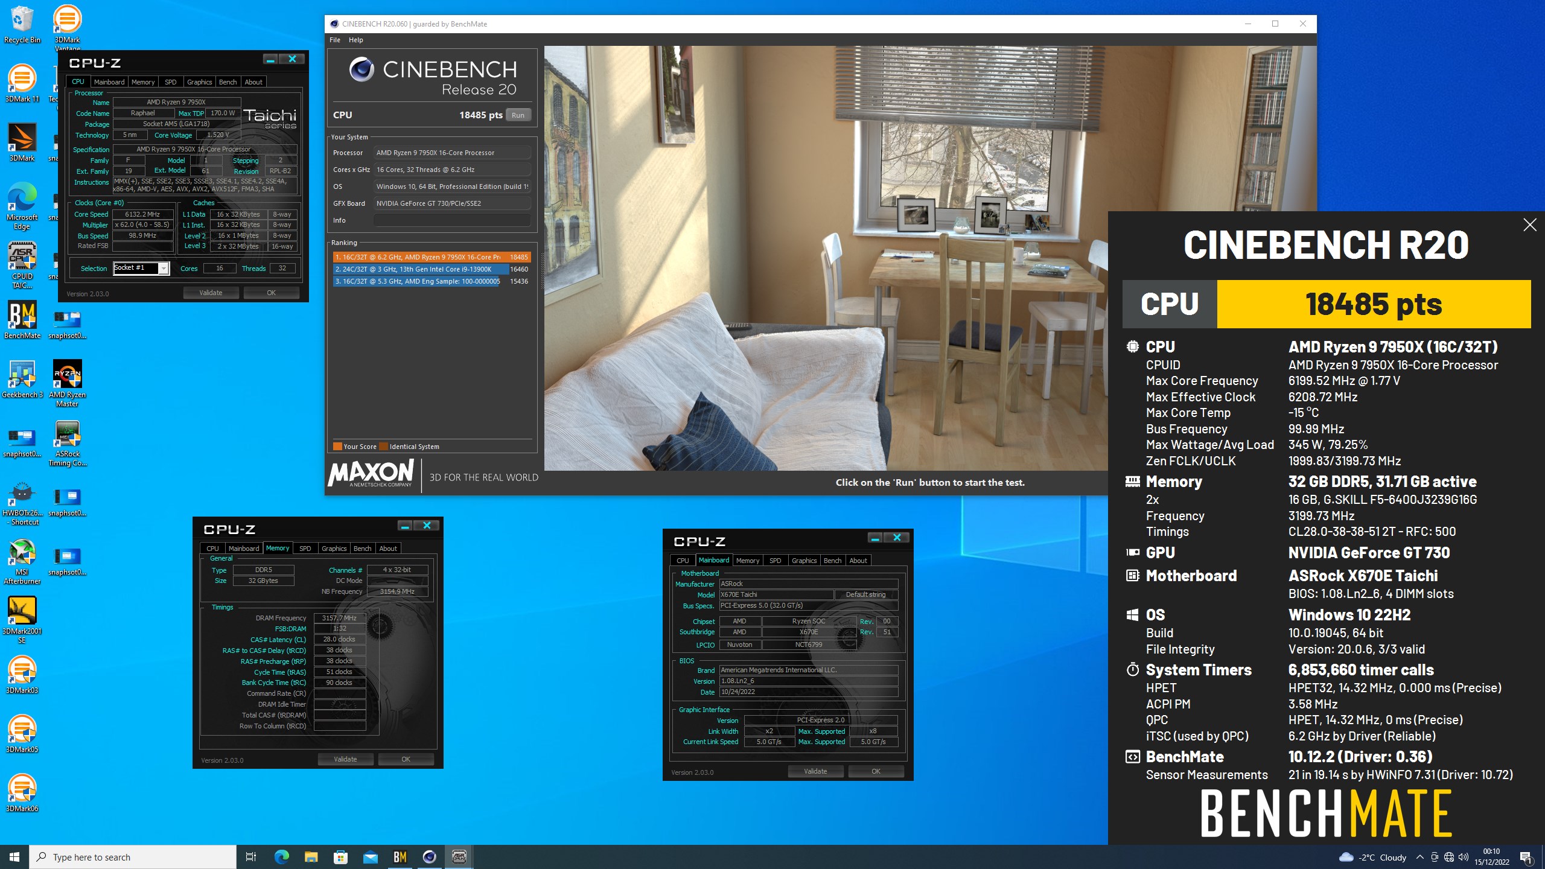Switch to the Bench tab in the top CPU-Z window

coord(228,82)
